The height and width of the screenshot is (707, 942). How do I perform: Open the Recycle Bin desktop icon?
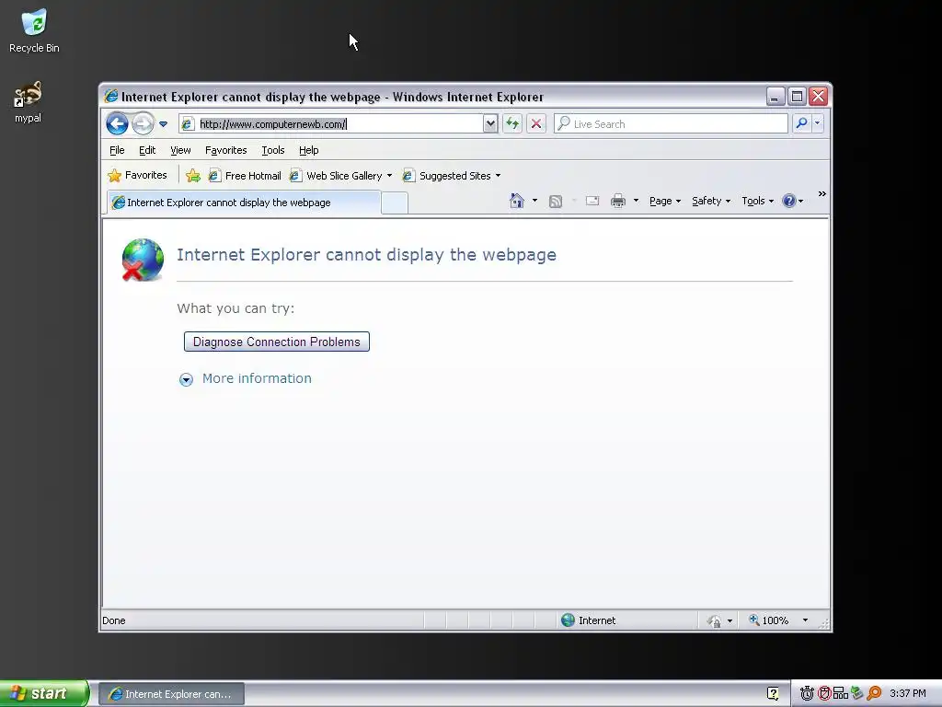click(34, 31)
